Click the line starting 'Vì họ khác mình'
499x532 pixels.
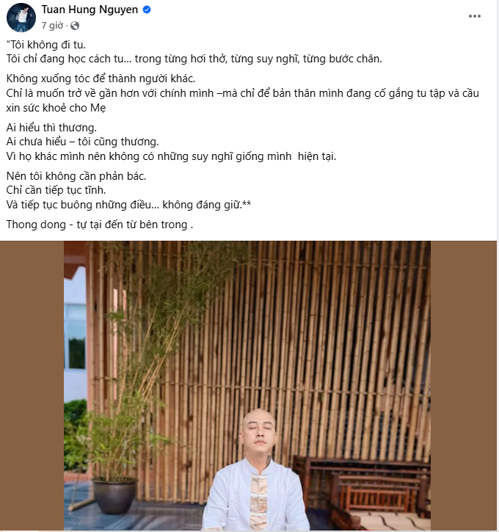(x=171, y=156)
